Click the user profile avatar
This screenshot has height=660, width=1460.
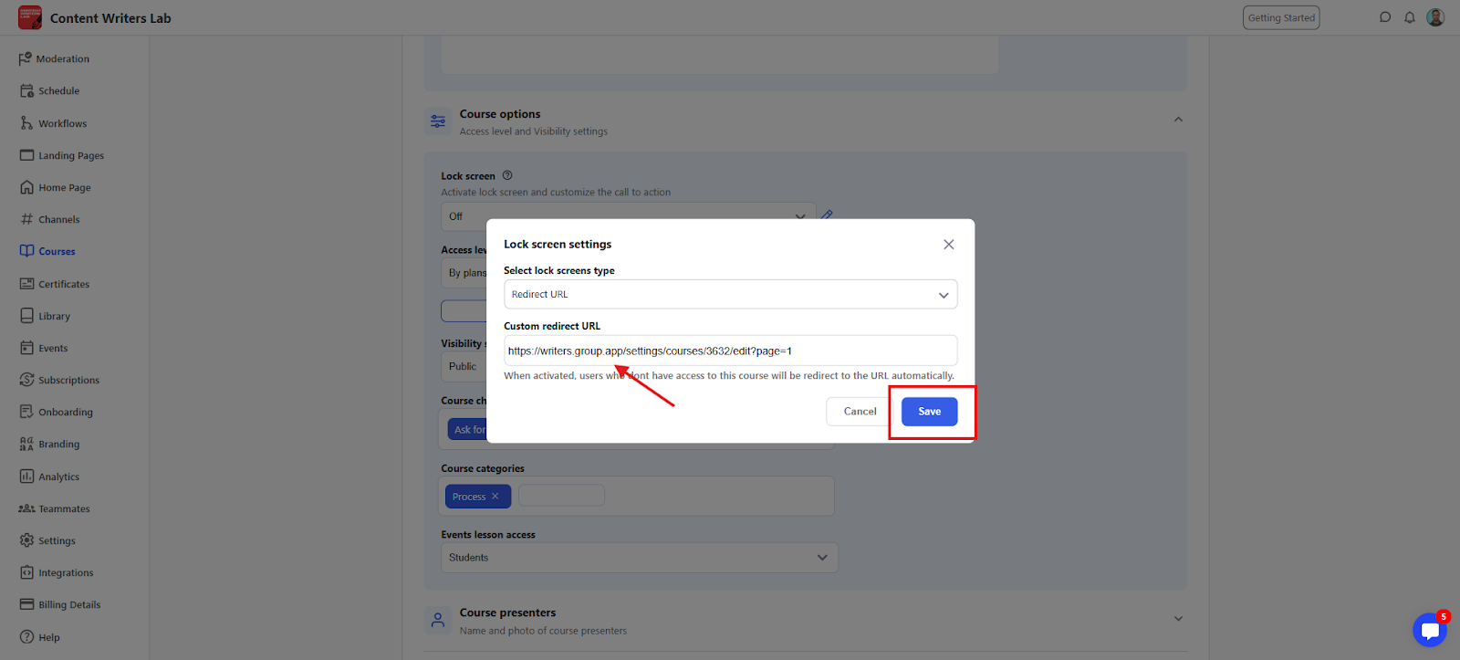pos(1435,17)
